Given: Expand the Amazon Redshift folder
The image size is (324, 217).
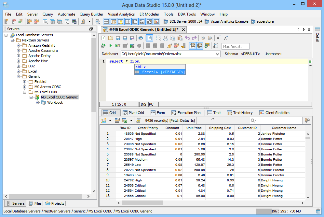Looking at the screenshot, I should tap(19, 45).
